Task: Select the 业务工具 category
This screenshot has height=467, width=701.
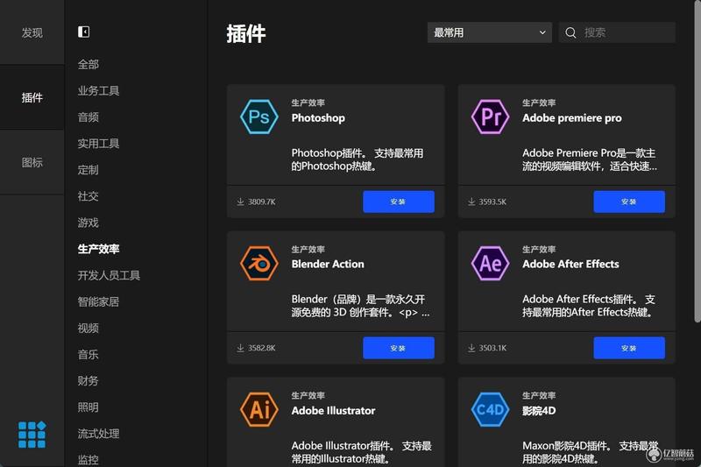Action: coord(98,91)
